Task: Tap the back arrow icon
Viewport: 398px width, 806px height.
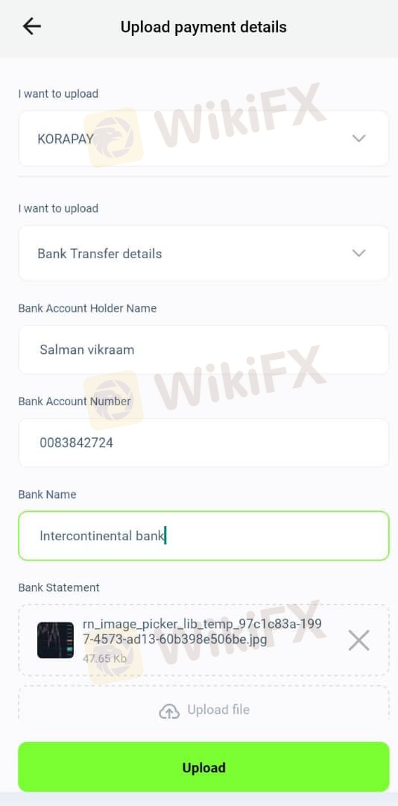Action: 32,26
